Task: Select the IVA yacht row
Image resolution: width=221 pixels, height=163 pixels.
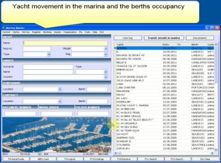Action: click(165, 73)
